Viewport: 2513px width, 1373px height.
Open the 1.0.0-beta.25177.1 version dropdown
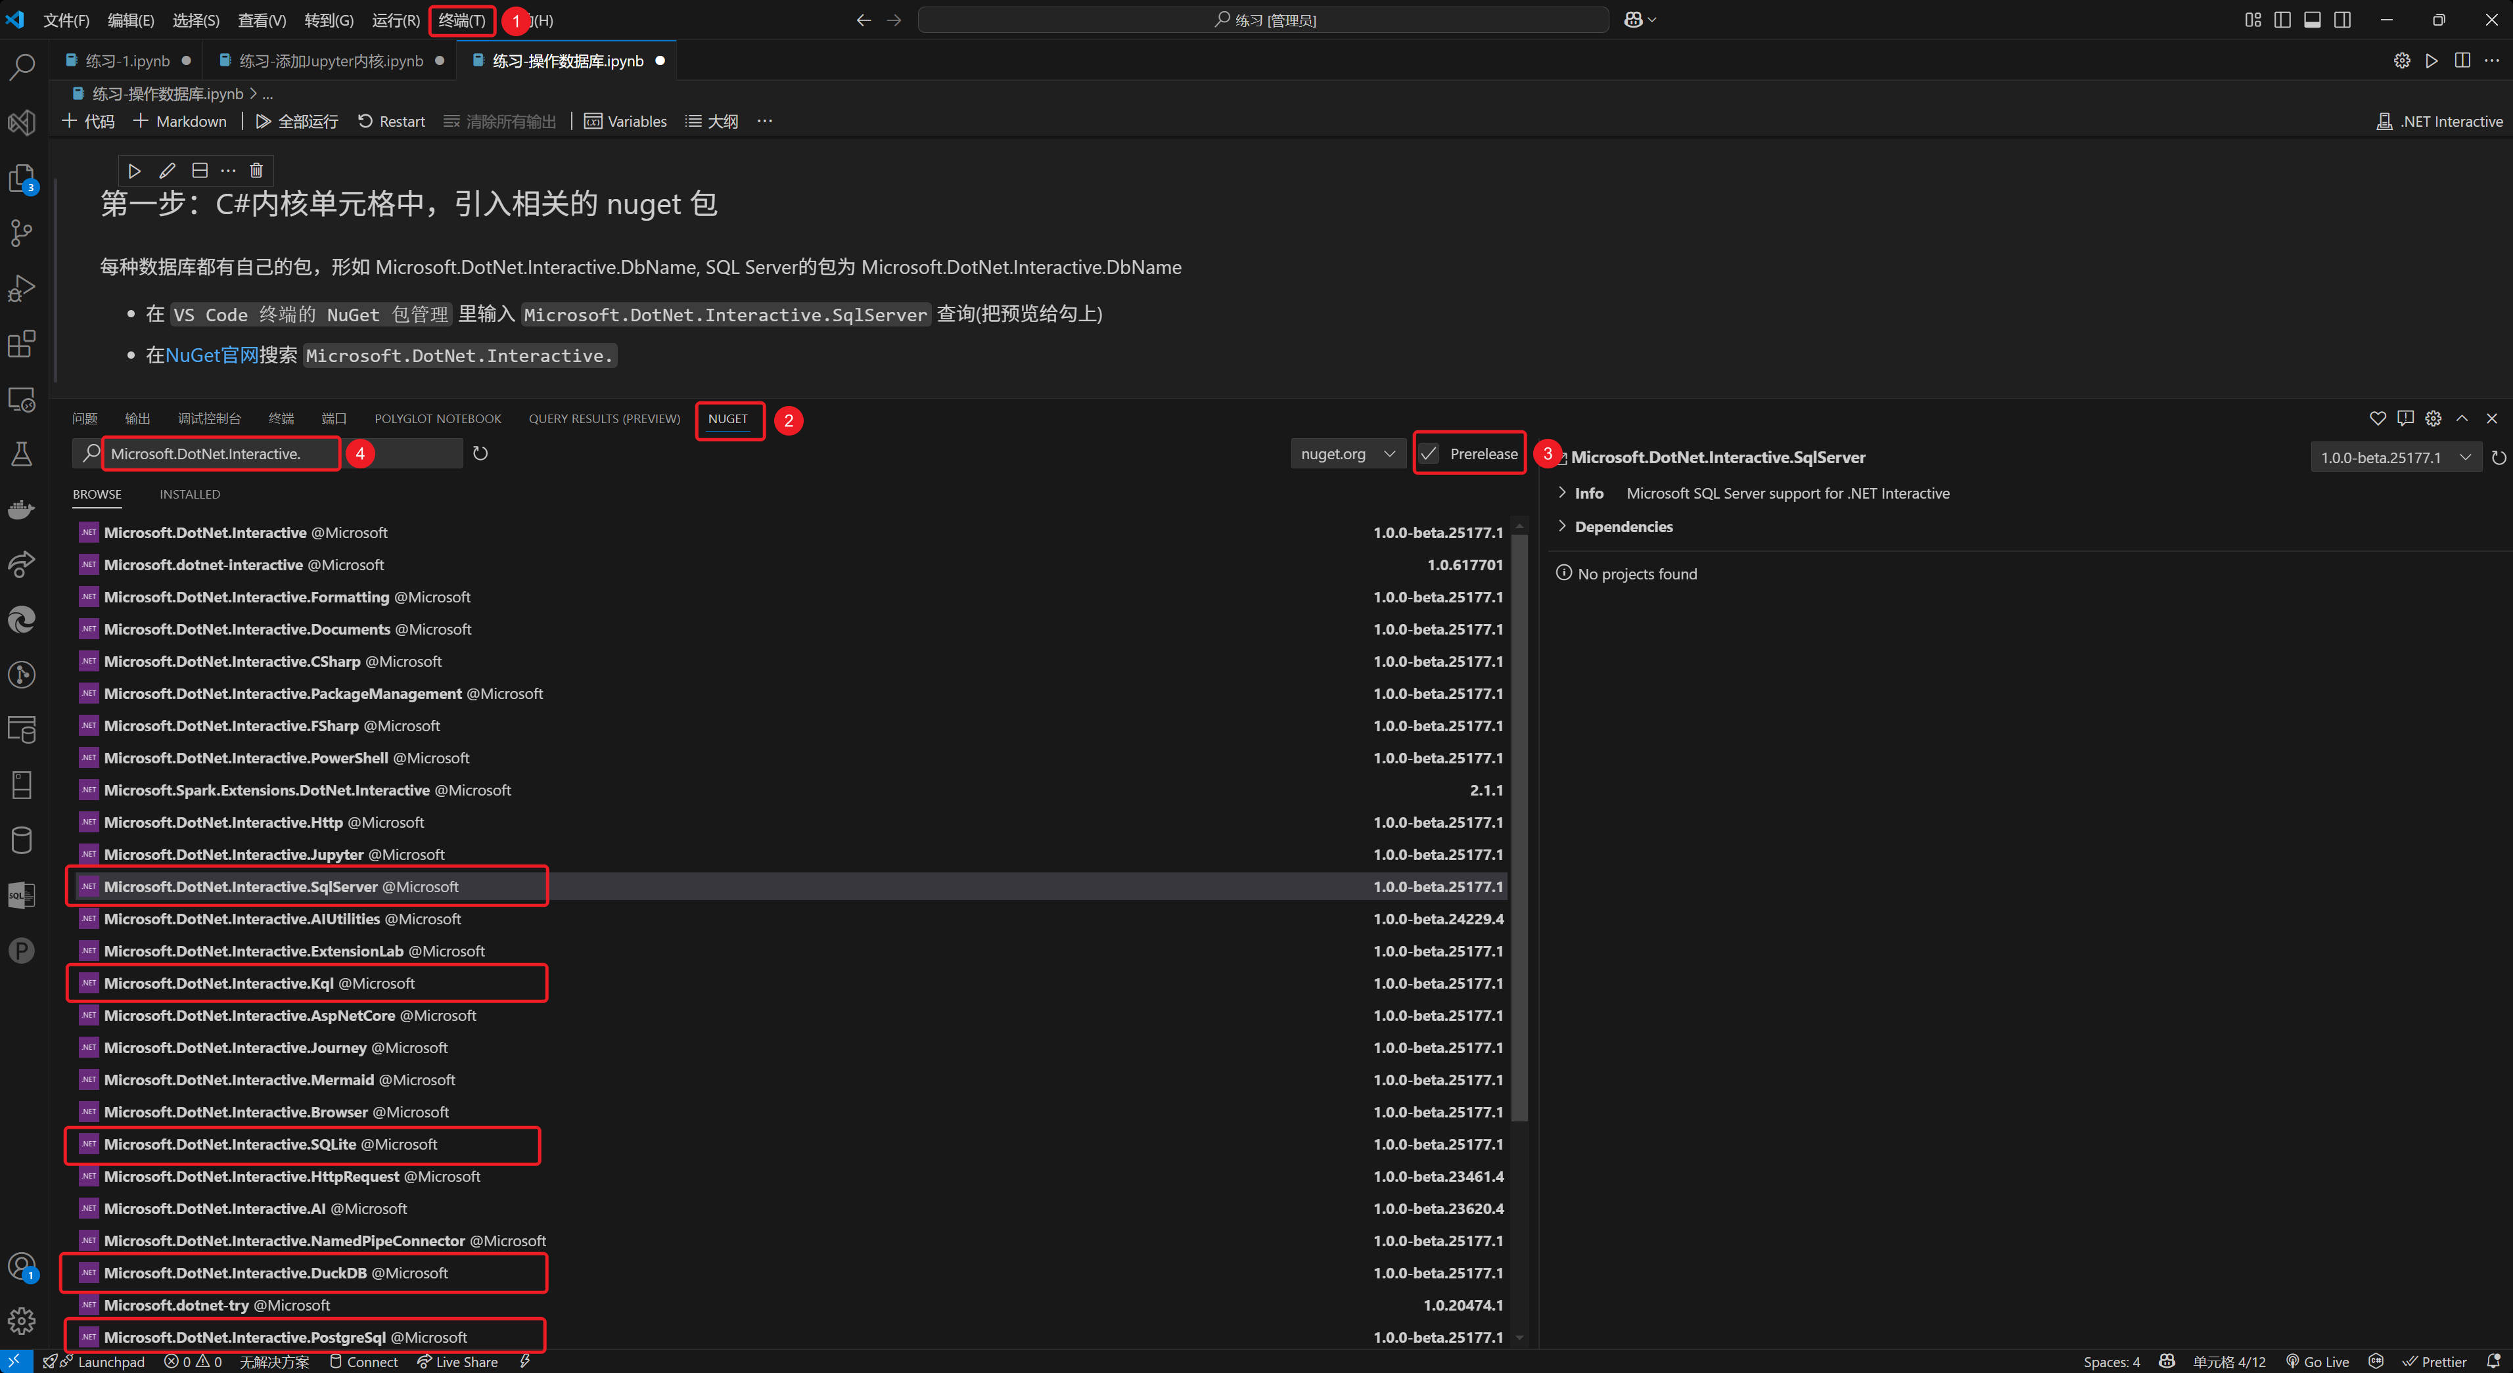(x=2395, y=457)
